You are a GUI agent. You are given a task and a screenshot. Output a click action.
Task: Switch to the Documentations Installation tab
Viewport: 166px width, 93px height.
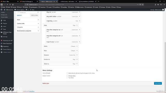point(87,2)
